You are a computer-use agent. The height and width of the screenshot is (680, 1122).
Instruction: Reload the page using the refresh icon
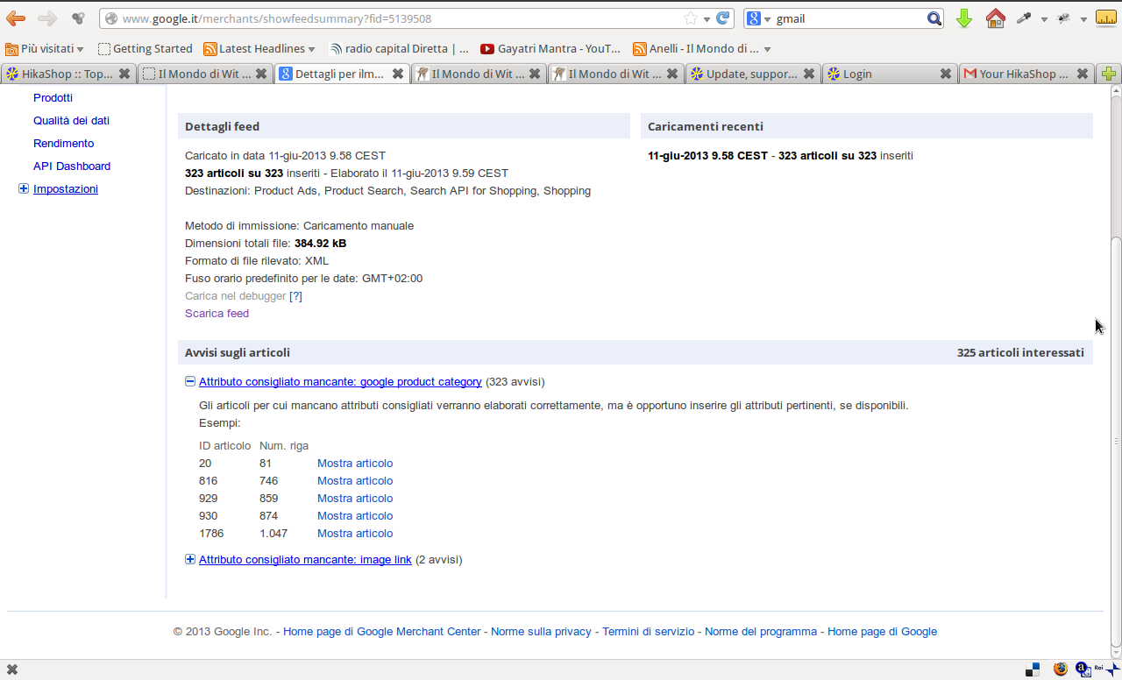click(x=723, y=18)
